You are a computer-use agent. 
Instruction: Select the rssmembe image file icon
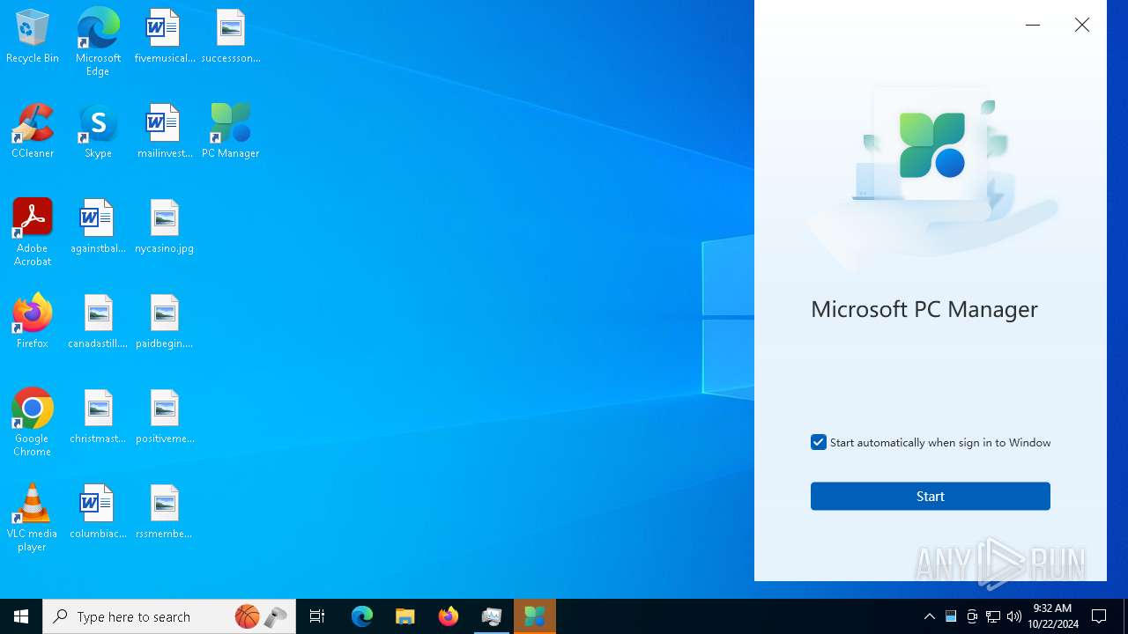click(x=164, y=512)
